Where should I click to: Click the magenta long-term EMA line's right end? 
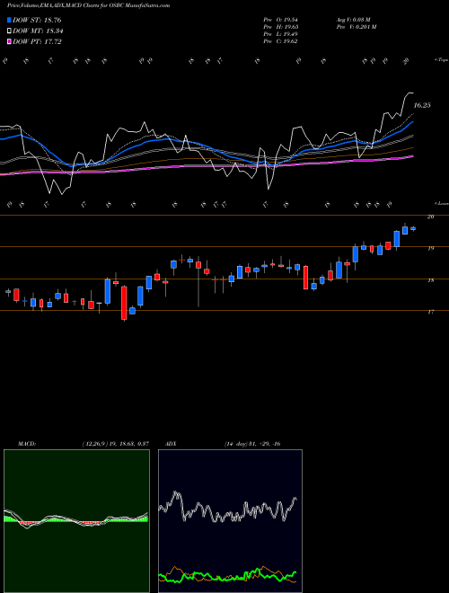[412, 156]
